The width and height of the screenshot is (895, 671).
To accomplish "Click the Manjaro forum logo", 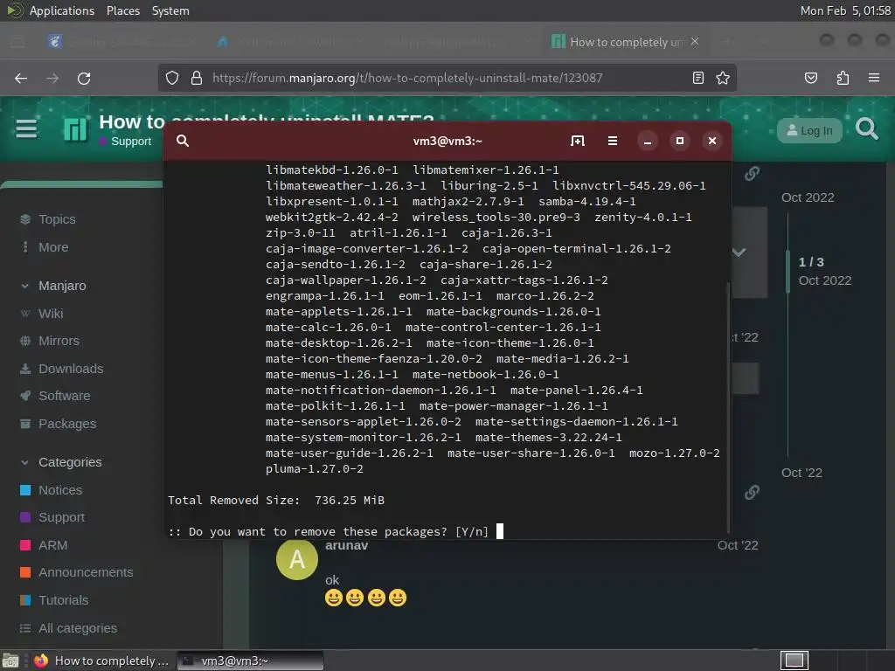I will [75, 129].
